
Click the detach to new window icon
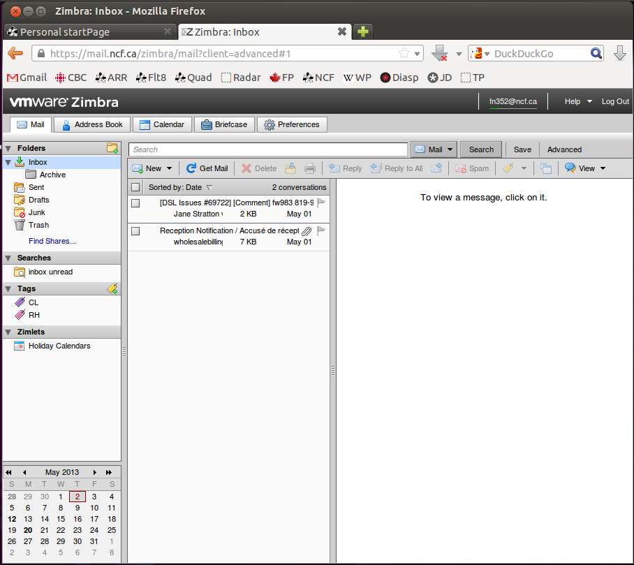pyautogui.click(x=546, y=168)
